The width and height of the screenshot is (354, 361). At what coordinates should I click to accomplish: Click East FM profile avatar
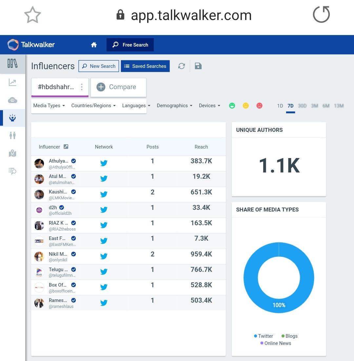click(x=39, y=241)
